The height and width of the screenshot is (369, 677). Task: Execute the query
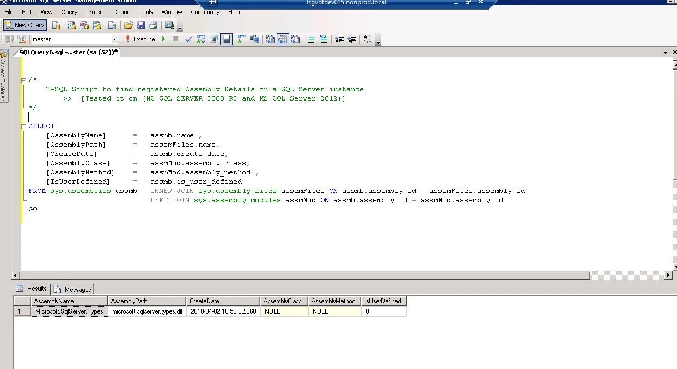(x=140, y=39)
